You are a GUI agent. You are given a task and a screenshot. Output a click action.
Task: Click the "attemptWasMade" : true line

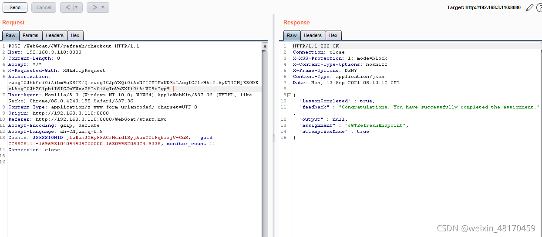coord(334,132)
